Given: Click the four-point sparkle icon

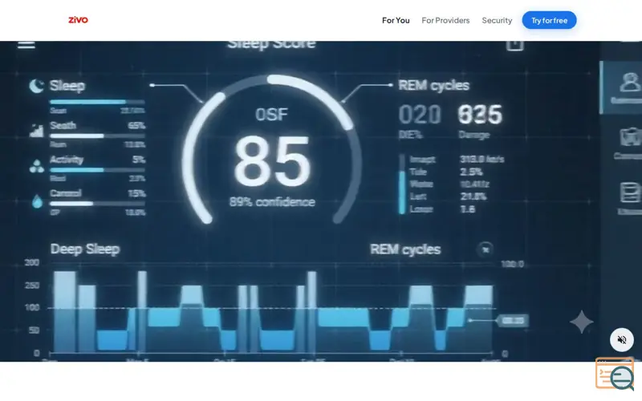Looking at the screenshot, I should (581, 322).
